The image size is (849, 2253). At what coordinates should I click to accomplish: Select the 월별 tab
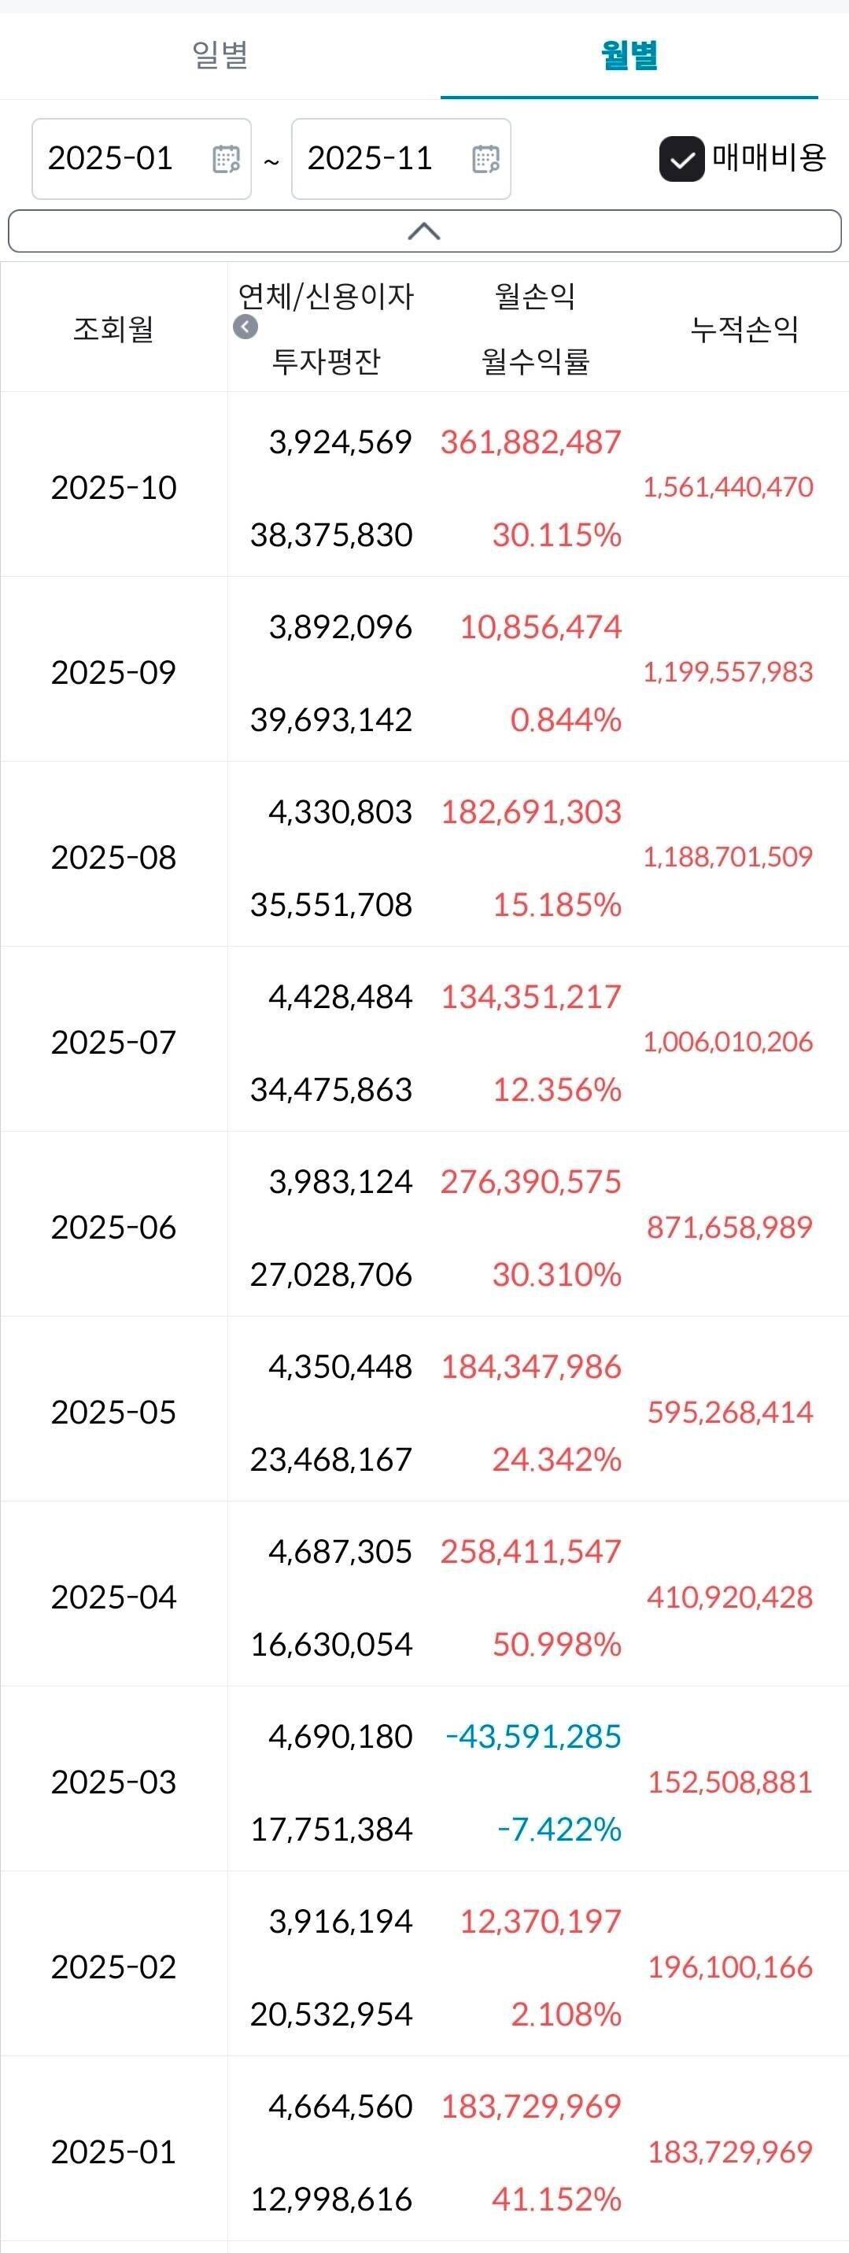(x=629, y=55)
